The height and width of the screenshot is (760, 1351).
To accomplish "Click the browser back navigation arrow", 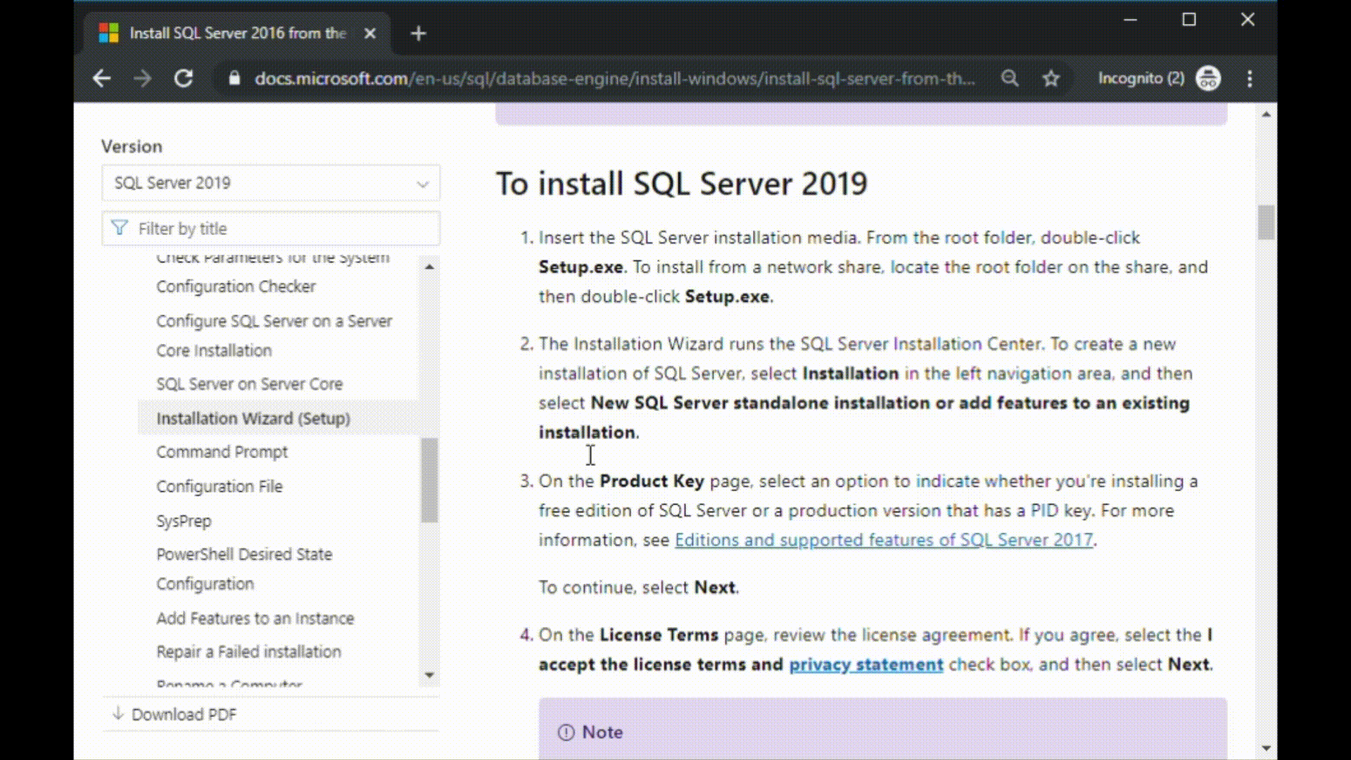I will (x=101, y=79).
